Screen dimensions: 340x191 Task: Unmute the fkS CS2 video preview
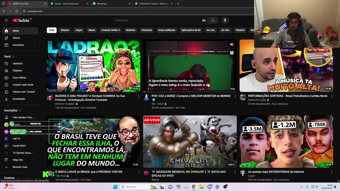click(x=232, y=45)
